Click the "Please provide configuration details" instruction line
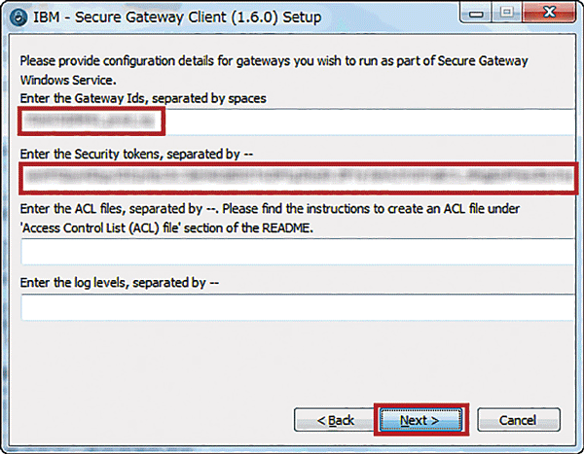The height and width of the screenshot is (454, 584). [x=274, y=60]
